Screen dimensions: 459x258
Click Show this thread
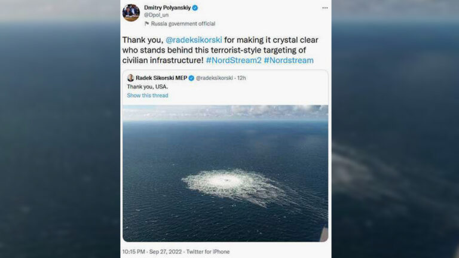click(x=148, y=96)
